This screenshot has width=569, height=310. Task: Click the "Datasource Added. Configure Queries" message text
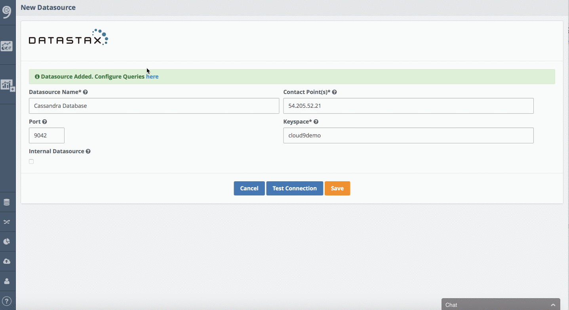(x=93, y=77)
